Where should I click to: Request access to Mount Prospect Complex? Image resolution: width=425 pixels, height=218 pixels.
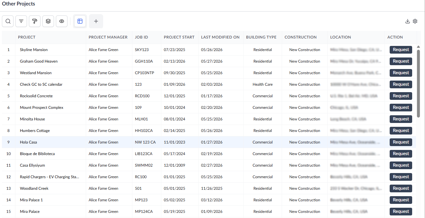[401, 108]
